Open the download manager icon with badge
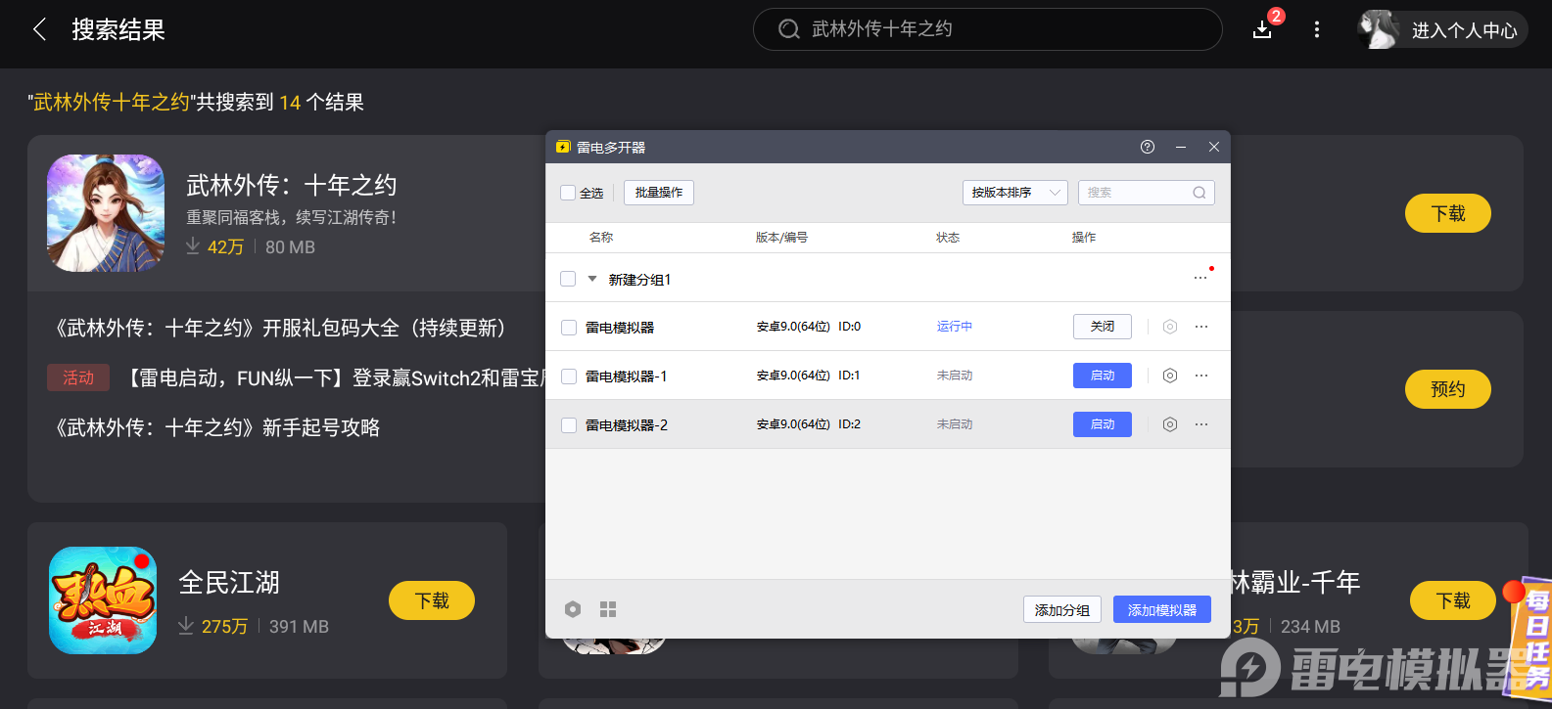 (1263, 29)
